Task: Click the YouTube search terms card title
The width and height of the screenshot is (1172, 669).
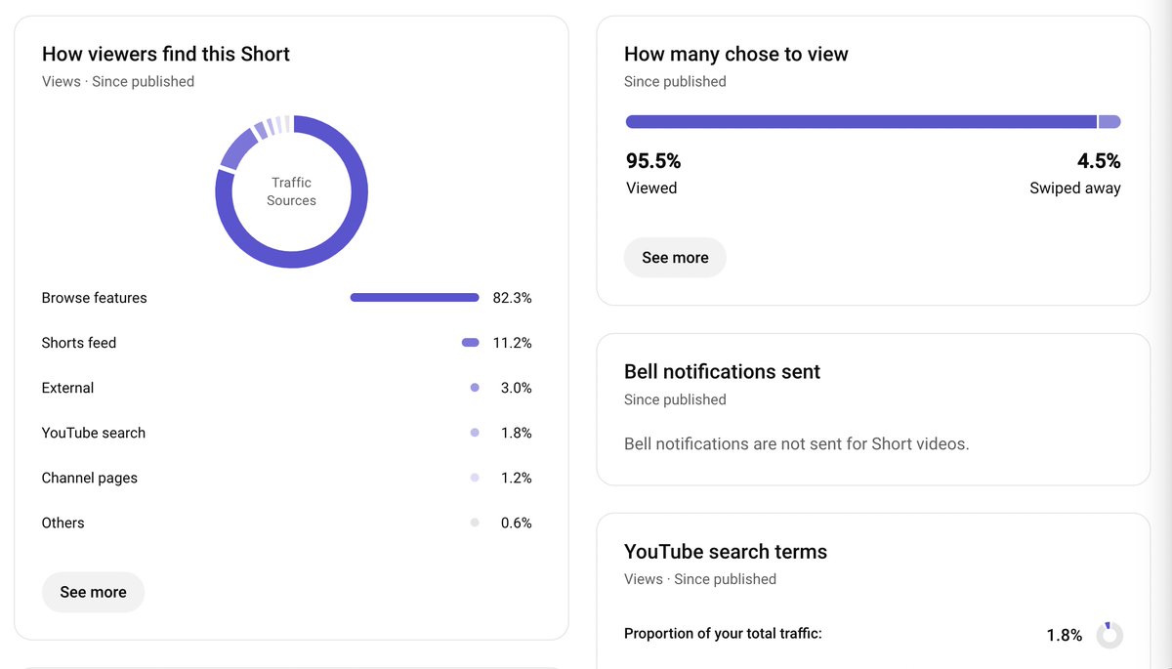Action: 726,552
